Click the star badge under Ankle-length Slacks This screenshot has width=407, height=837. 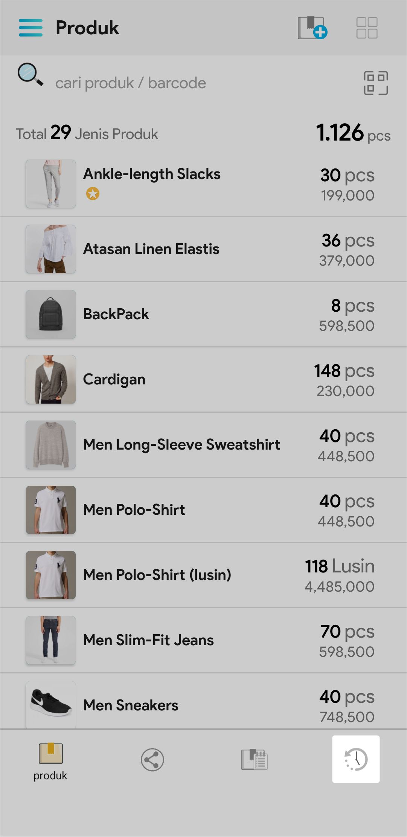pos(93,194)
